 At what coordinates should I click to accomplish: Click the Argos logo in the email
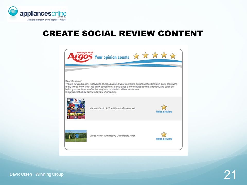(80, 58)
